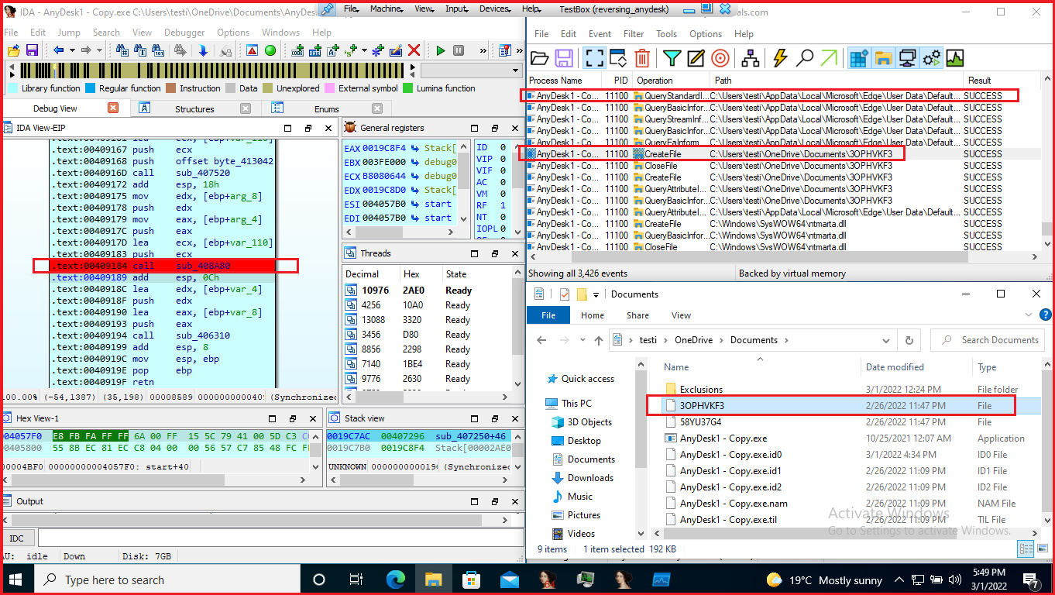Click IDA's create DATA toolbar icon

coord(315,50)
